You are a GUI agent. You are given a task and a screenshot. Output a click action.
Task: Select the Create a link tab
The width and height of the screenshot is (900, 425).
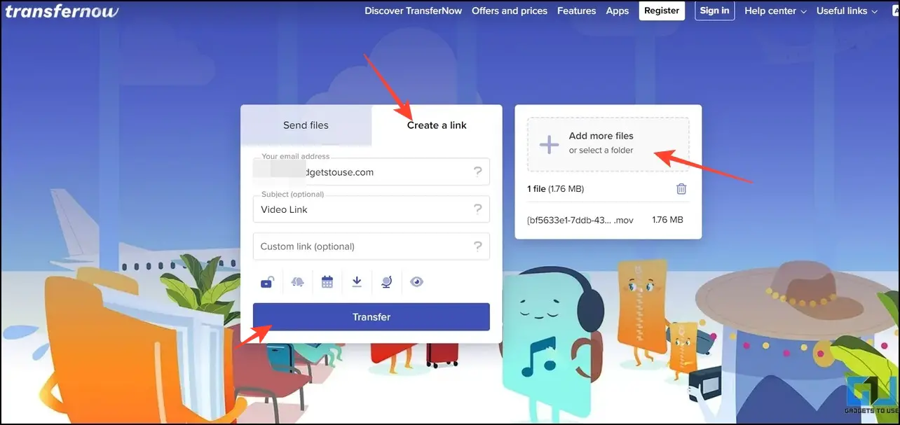point(437,125)
